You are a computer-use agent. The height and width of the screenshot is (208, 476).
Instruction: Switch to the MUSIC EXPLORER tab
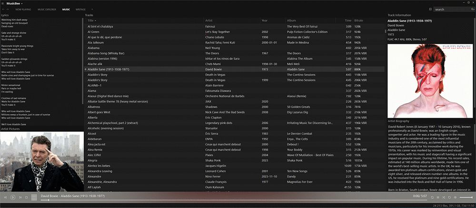(47, 10)
